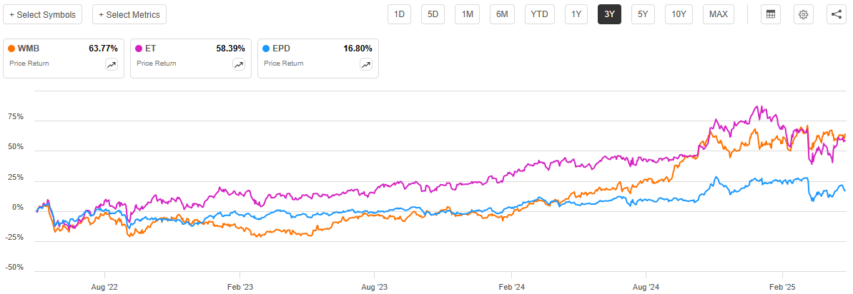Click the WMB symbol label
Image resolution: width=853 pixels, height=294 pixels.
(29, 49)
